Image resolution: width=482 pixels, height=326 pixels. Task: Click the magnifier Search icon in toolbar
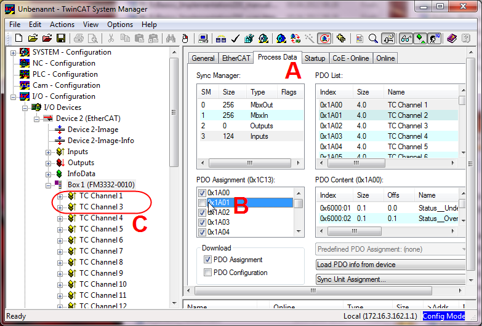coord(373,38)
